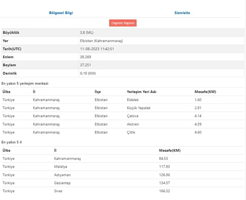The height and width of the screenshot is (200, 246).
Task: Select the date 11-08-2023 11:42:51
Action: [97, 49]
